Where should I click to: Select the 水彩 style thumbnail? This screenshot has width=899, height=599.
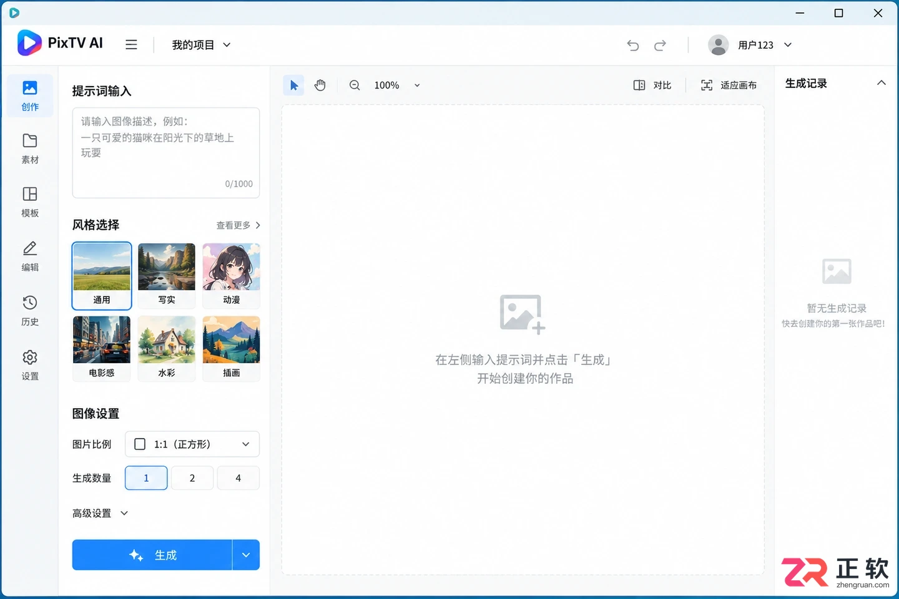coord(167,349)
